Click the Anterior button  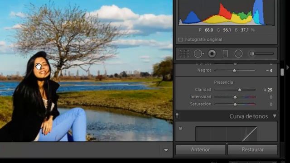click(200, 149)
